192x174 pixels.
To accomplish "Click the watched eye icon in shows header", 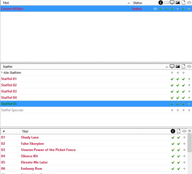I will pyautogui.click(x=189, y=3).
